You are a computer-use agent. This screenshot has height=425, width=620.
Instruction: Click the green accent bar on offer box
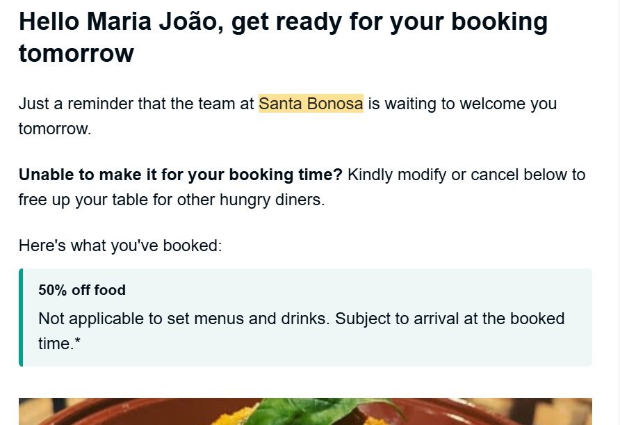click(x=21, y=317)
